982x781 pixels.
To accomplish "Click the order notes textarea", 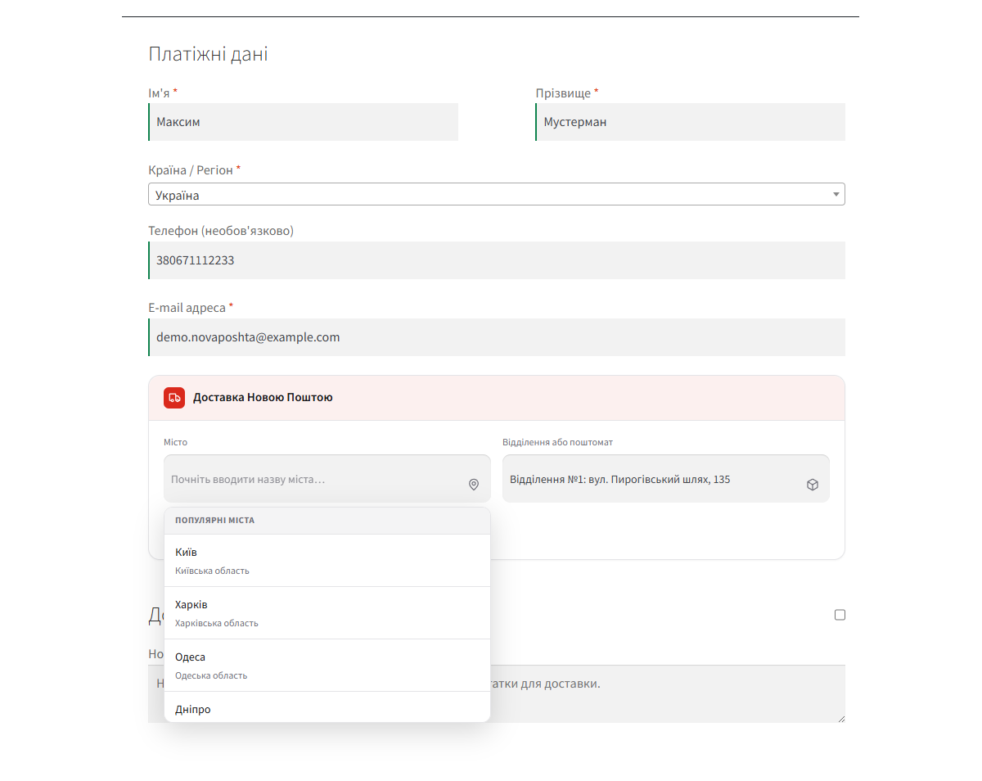I will (497, 694).
